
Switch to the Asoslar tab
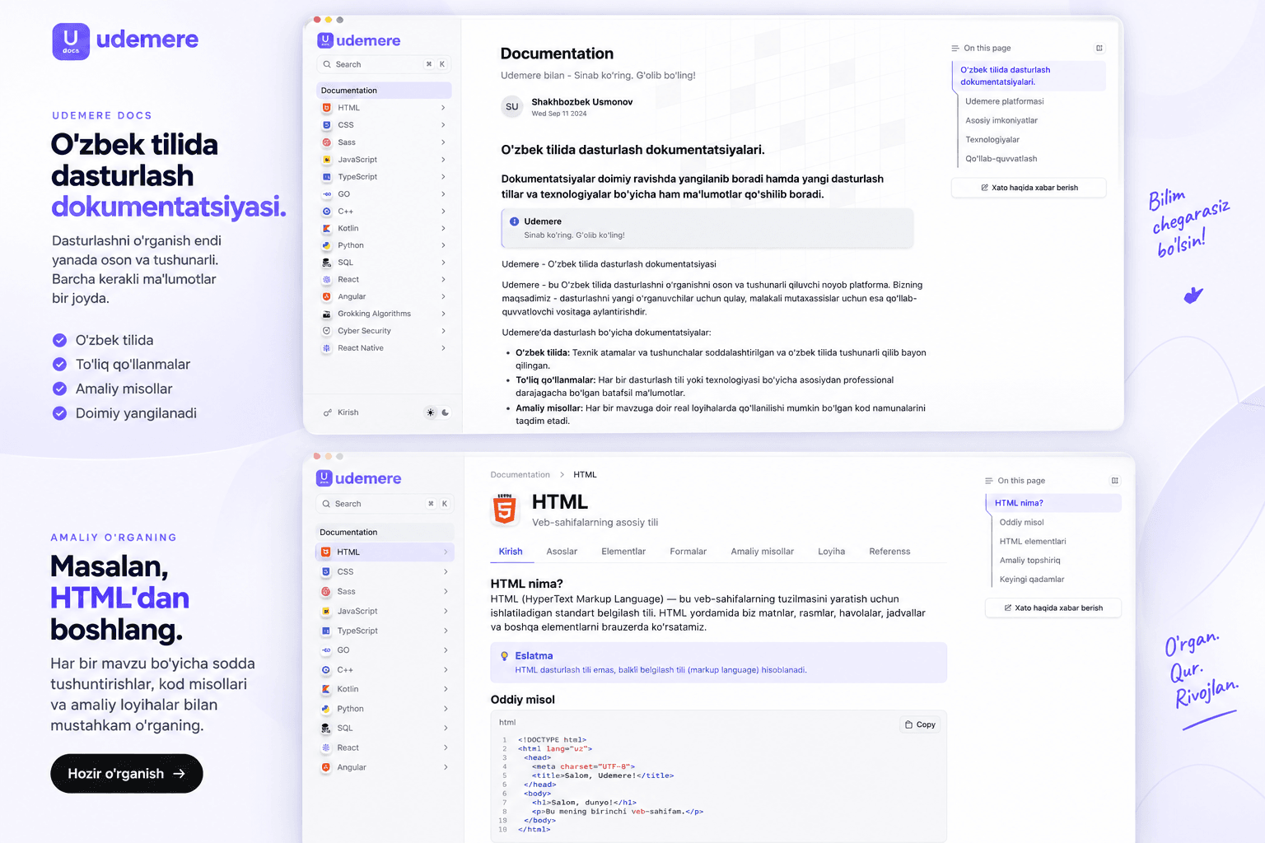(562, 552)
